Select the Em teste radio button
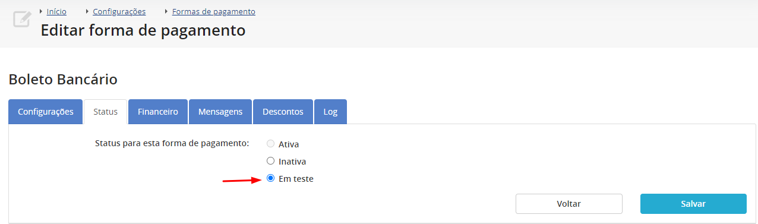 click(x=271, y=178)
